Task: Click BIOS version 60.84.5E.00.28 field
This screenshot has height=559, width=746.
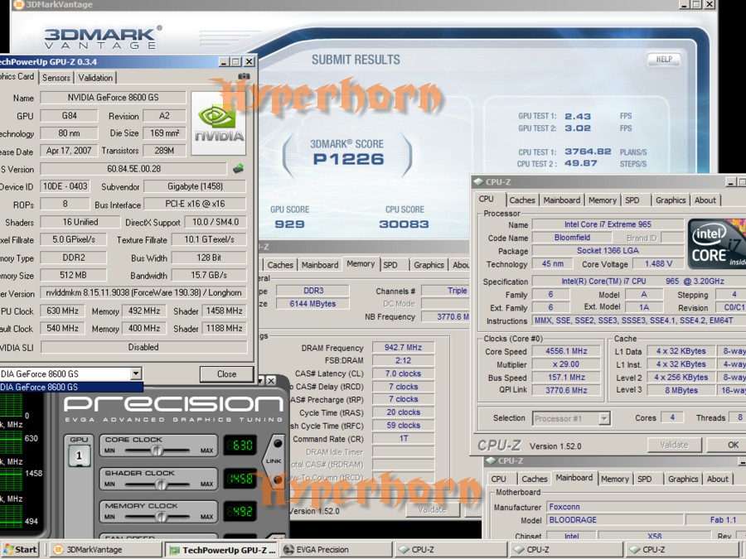Action: pos(133,169)
